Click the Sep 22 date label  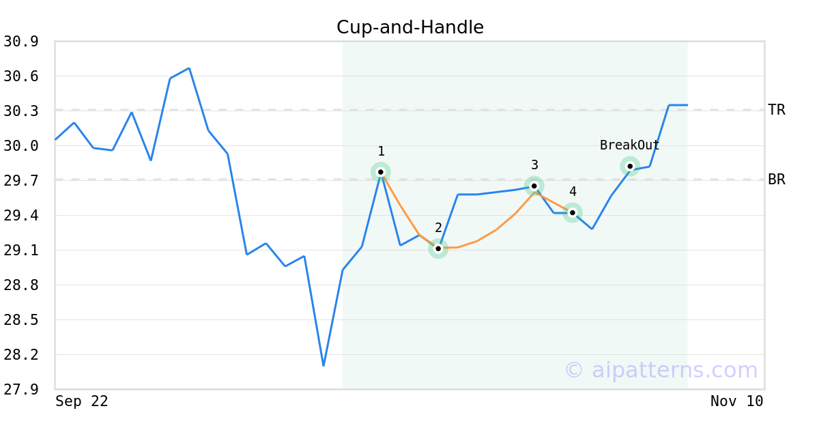[x=82, y=401]
